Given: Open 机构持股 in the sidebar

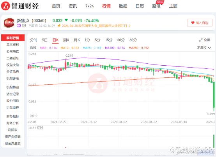Looking at the screenshot, I should point(13,87).
